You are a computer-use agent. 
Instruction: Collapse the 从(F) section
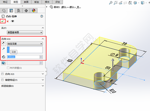43,28
